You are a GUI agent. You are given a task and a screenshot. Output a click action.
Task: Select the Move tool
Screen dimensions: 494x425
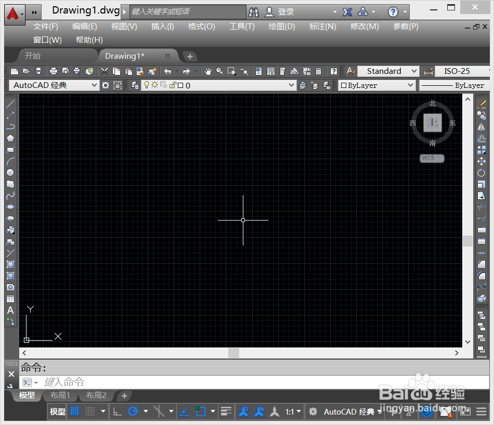[x=482, y=161]
